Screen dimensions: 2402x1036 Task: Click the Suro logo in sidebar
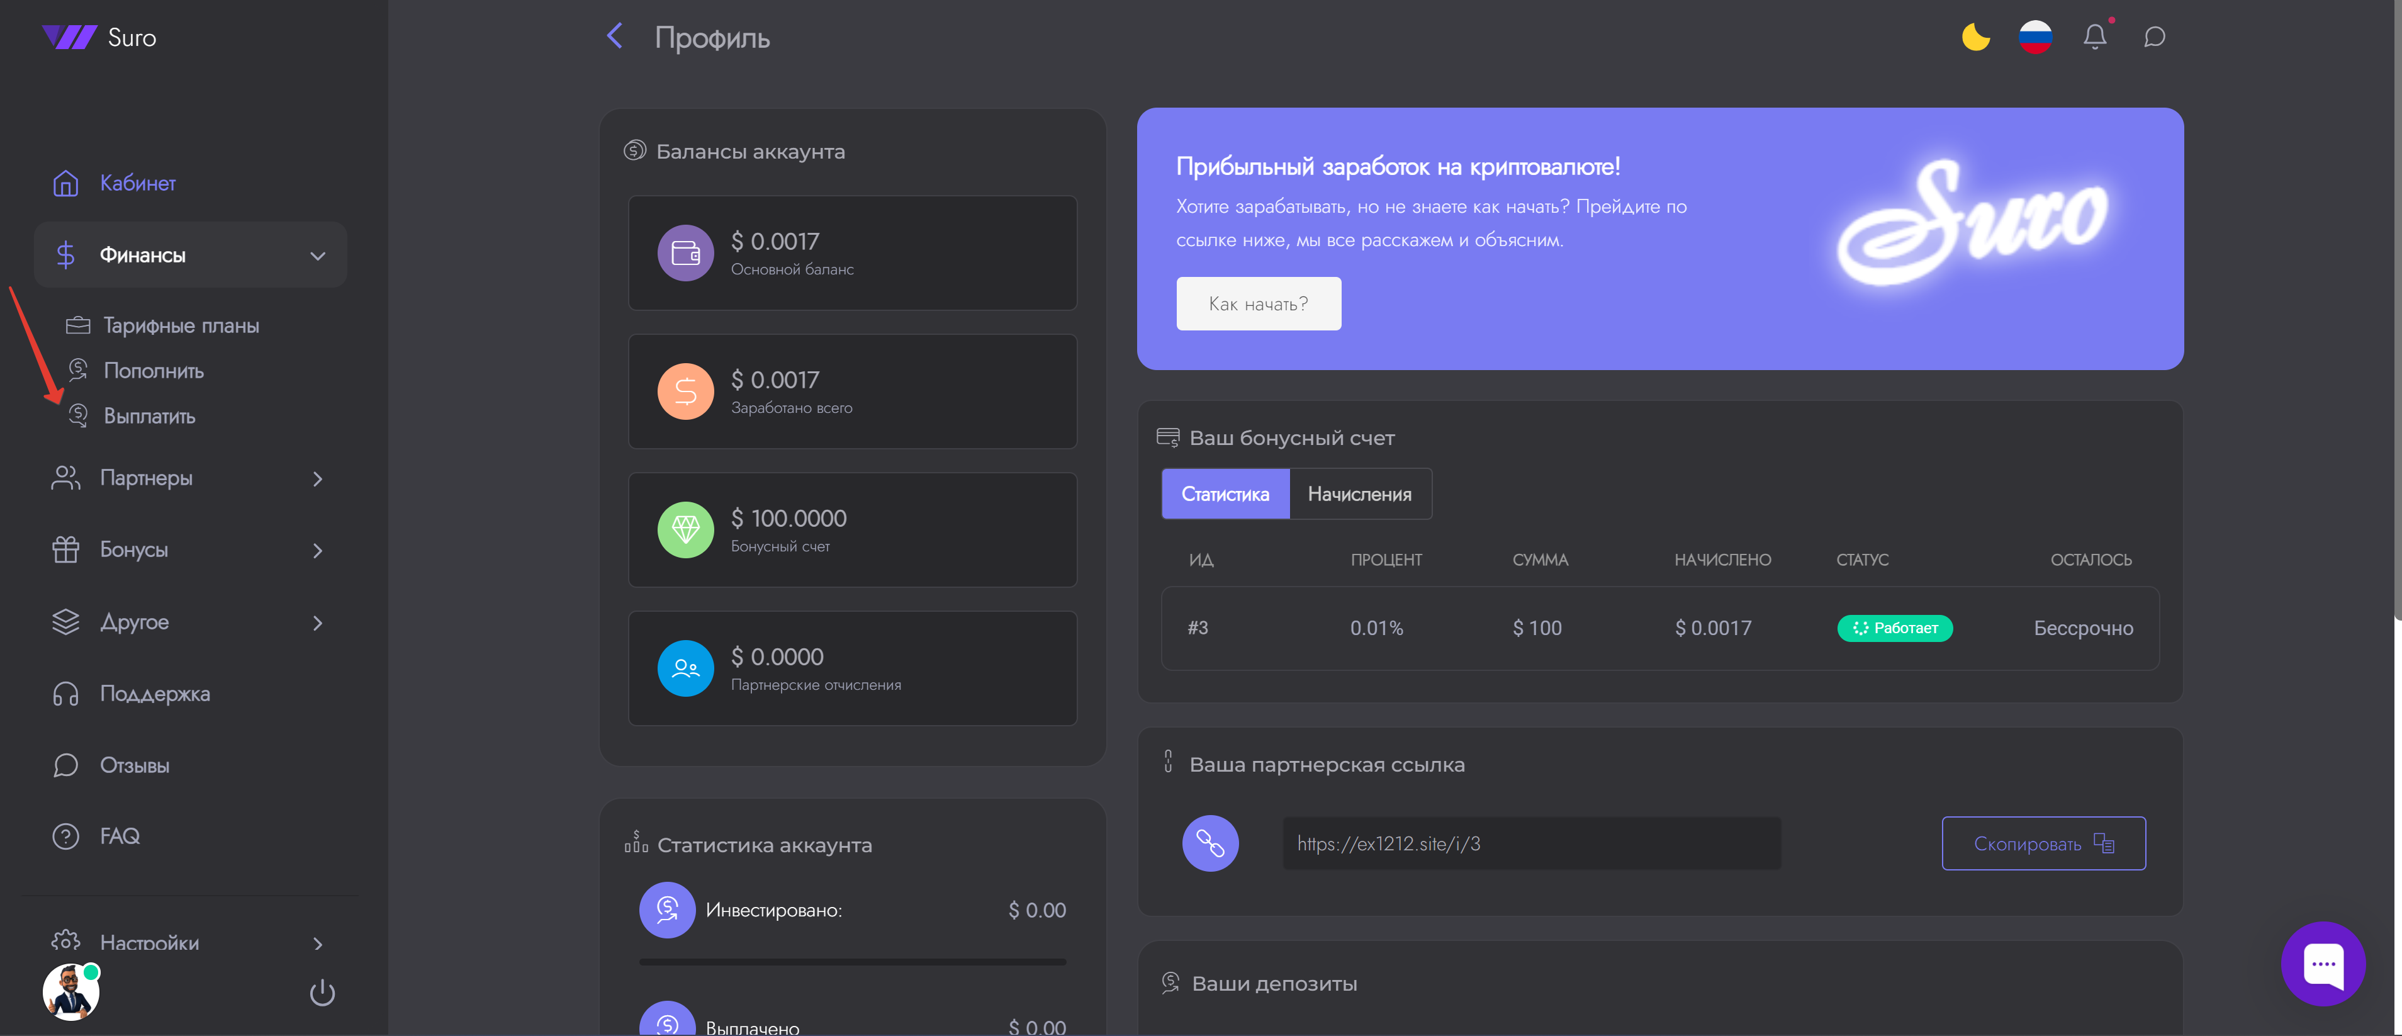point(99,37)
